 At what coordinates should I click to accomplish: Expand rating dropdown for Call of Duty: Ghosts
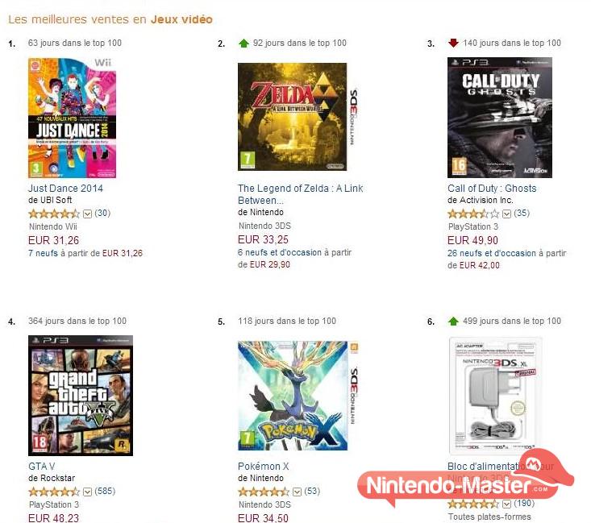pyautogui.click(x=507, y=214)
